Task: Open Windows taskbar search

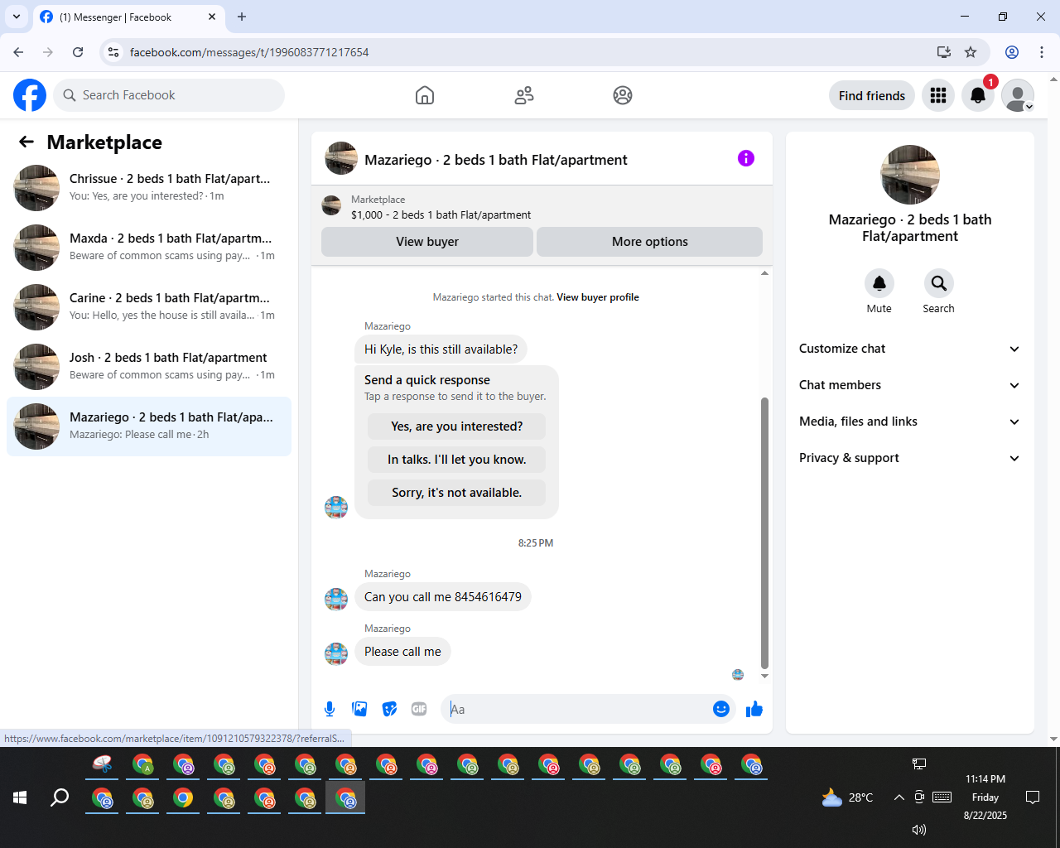Action: coord(60,797)
